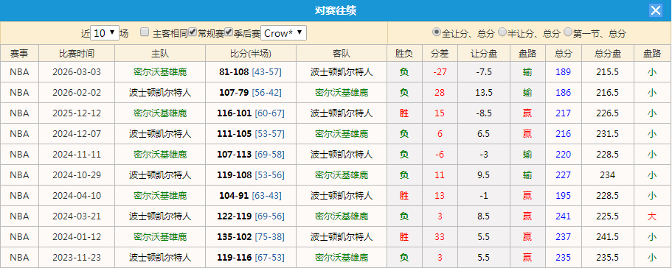Click away team 密尔沃基雄鹿 on 2024-12-07
The height and width of the screenshot is (268, 672).
point(342,134)
